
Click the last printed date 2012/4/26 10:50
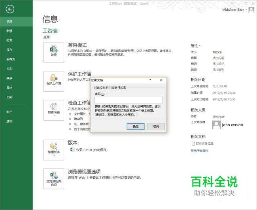click(224, 99)
